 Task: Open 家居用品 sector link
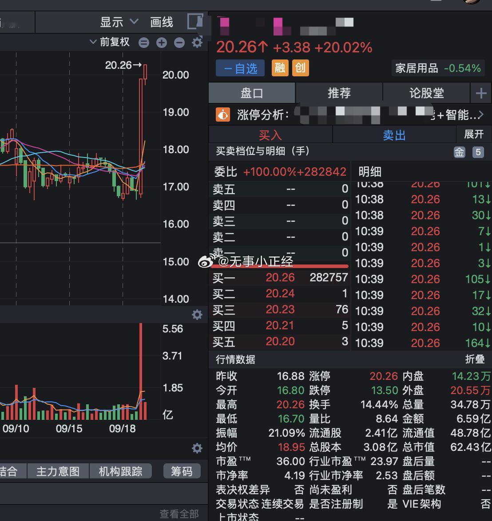pos(438,68)
